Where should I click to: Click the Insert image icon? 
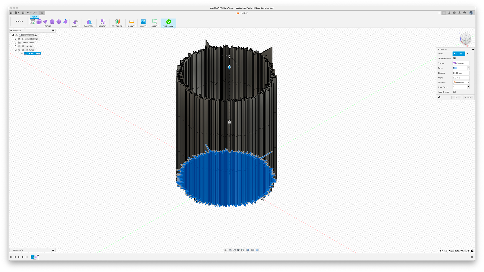(x=143, y=22)
